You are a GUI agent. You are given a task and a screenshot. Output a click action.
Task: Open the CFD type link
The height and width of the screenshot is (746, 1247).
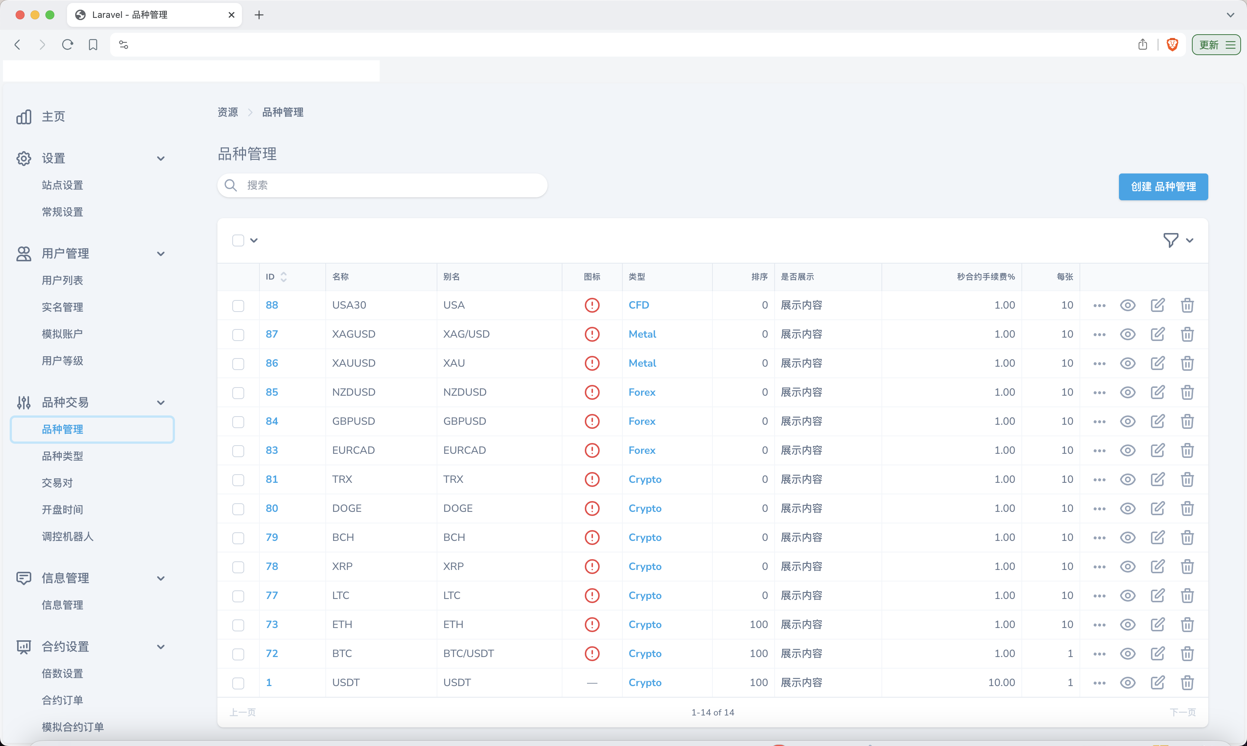tap(639, 305)
